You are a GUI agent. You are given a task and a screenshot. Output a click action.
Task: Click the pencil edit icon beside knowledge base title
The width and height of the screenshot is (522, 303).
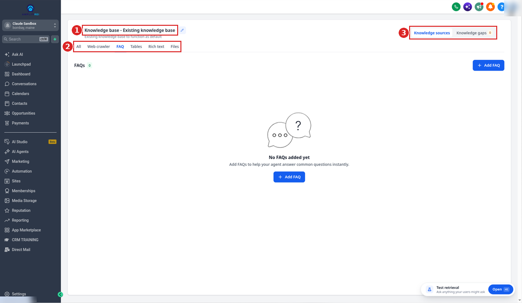tap(182, 30)
